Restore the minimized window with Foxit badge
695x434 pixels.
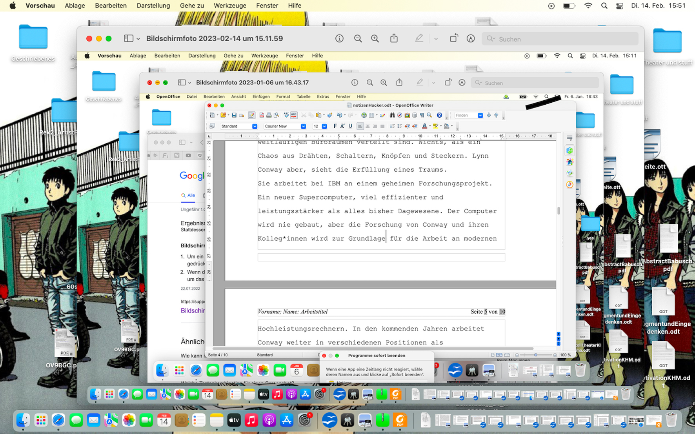[654, 421]
